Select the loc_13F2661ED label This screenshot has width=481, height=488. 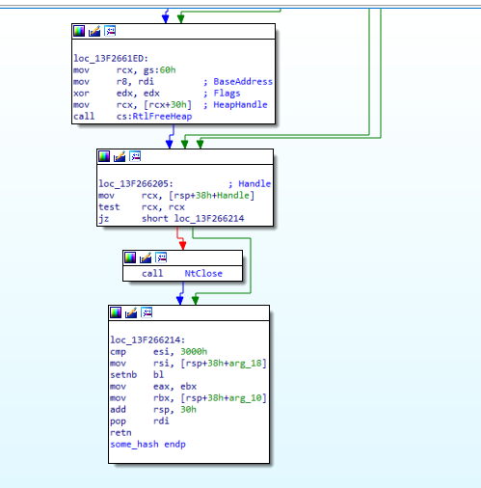tap(111, 59)
